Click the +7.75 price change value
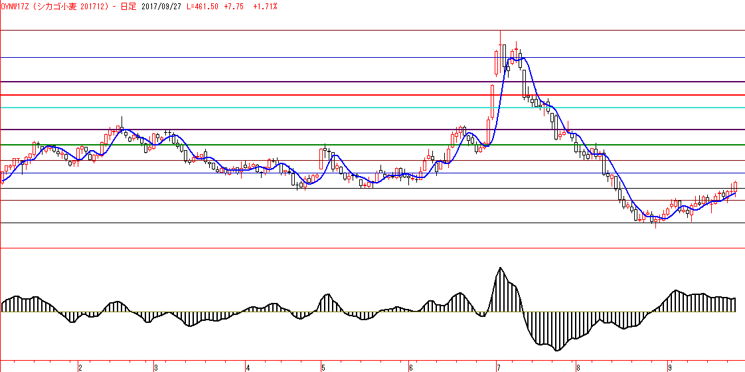 point(234,7)
